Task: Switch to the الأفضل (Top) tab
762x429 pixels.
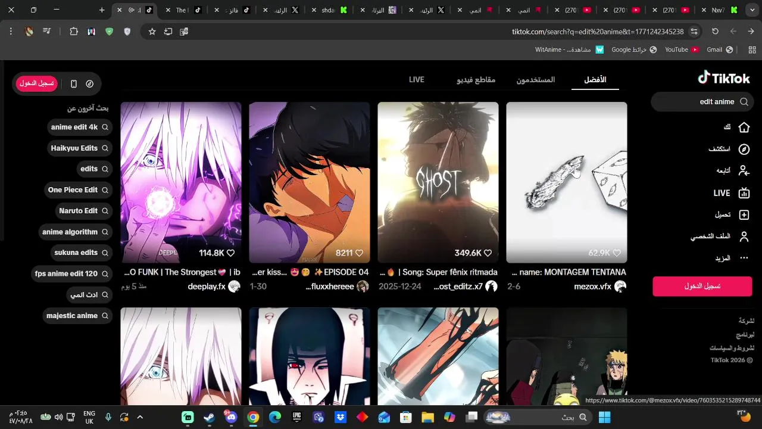Action: pyautogui.click(x=595, y=79)
